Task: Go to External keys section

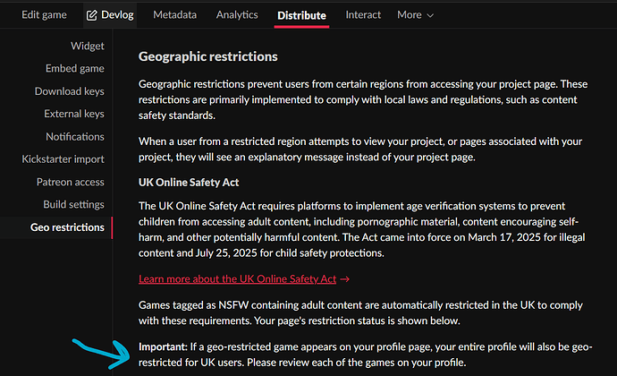Action: tap(74, 114)
